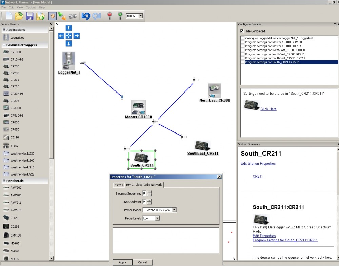339x266 pixels.
Task: Open Program settings for South_CR211:CR211 link
Action: pyautogui.click(x=285, y=240)
